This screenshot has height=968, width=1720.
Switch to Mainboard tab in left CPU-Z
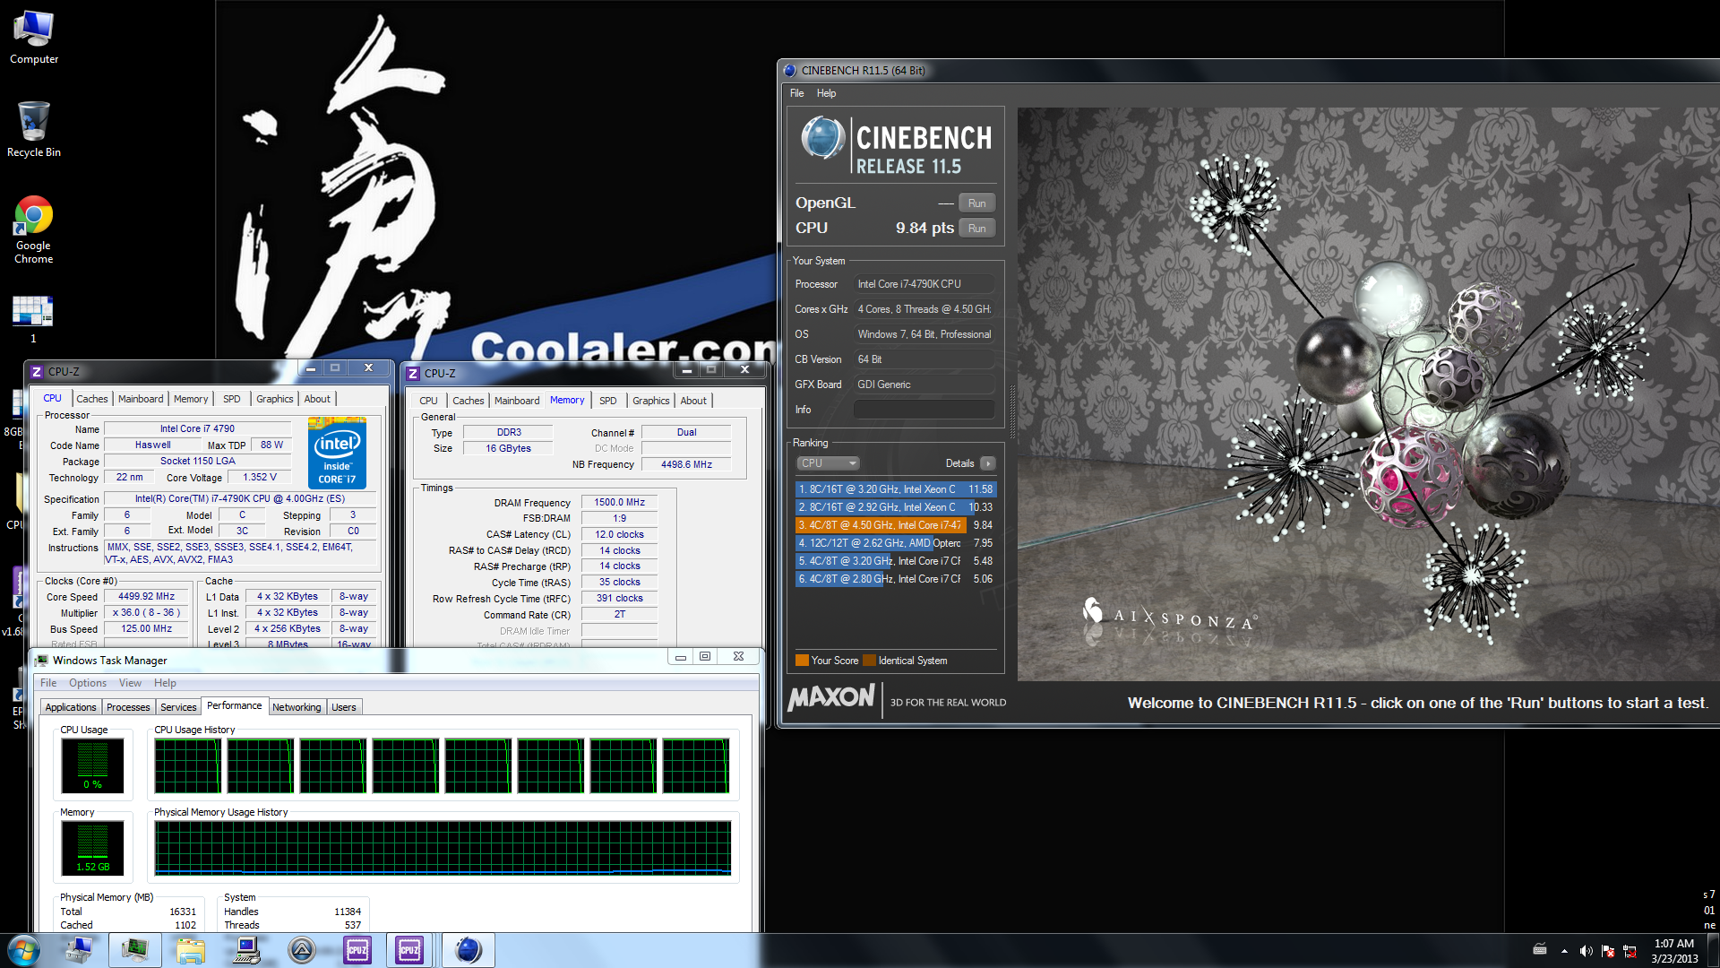[x=141, y=399]
